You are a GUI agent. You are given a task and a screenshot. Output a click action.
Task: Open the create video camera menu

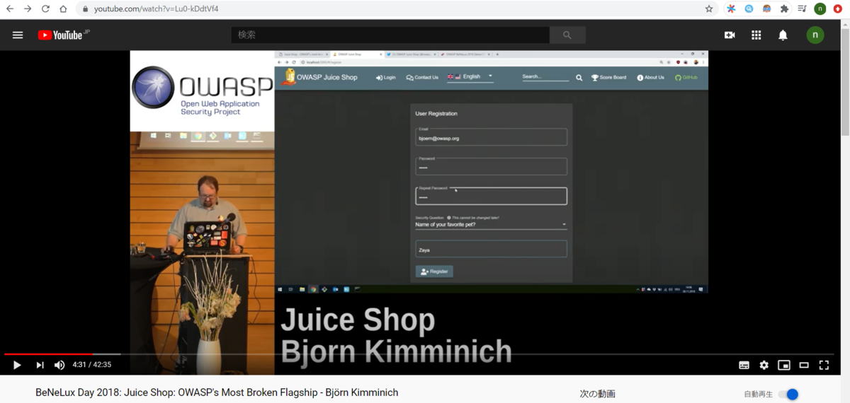[730, 35]
